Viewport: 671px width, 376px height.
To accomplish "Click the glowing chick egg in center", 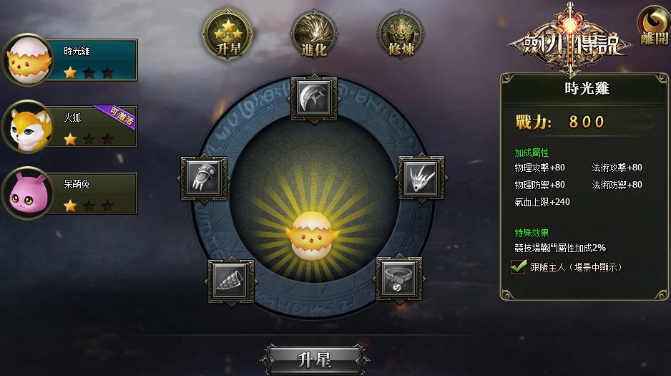I will (313, 236).
